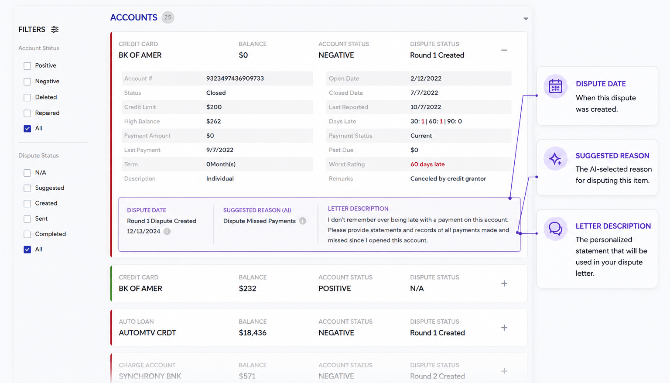Check the Positive account status filter
Screen dimensions: 670x383
[27, 66]
